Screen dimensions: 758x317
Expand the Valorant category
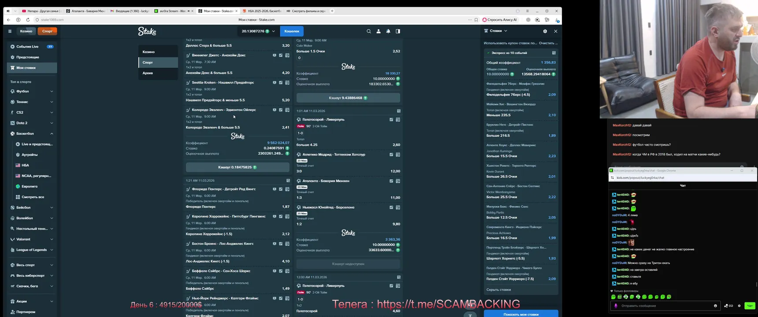(x=52, y=240)
